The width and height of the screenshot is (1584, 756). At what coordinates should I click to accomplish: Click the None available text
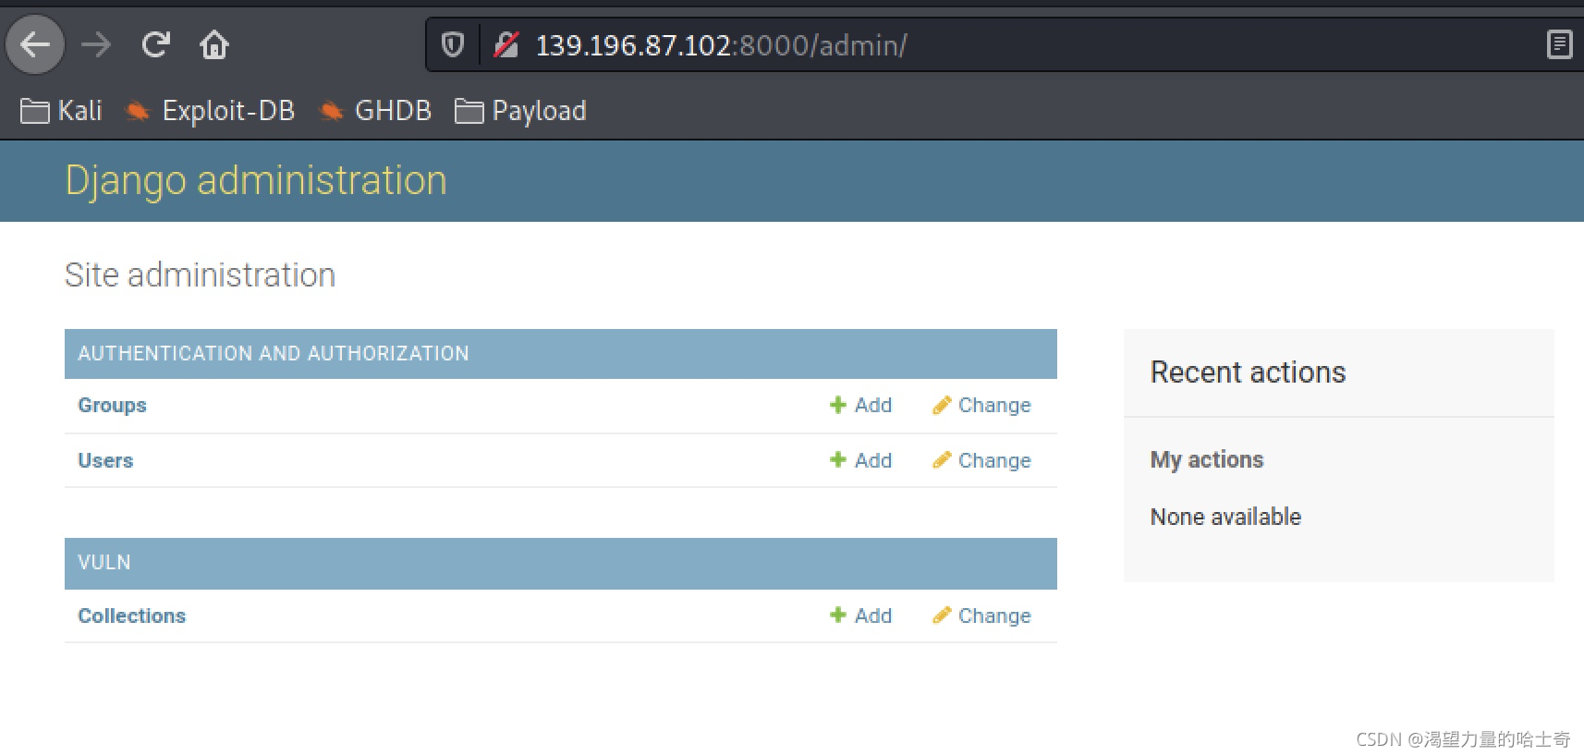[1225, 517]
